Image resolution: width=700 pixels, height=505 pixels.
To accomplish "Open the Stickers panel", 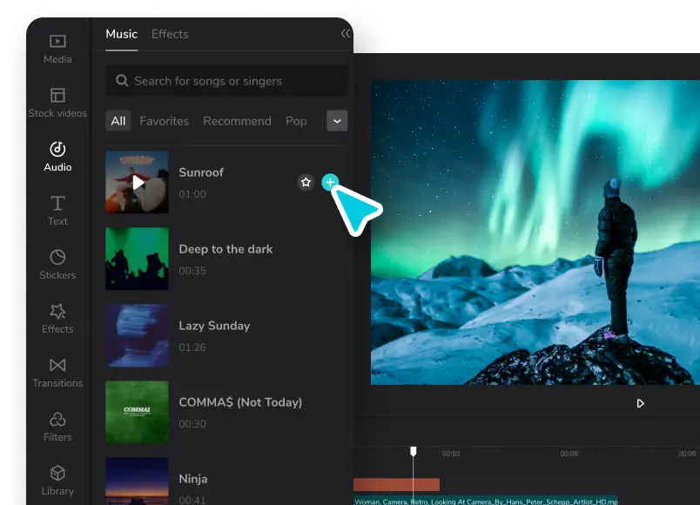I will (x=57, y=265).
